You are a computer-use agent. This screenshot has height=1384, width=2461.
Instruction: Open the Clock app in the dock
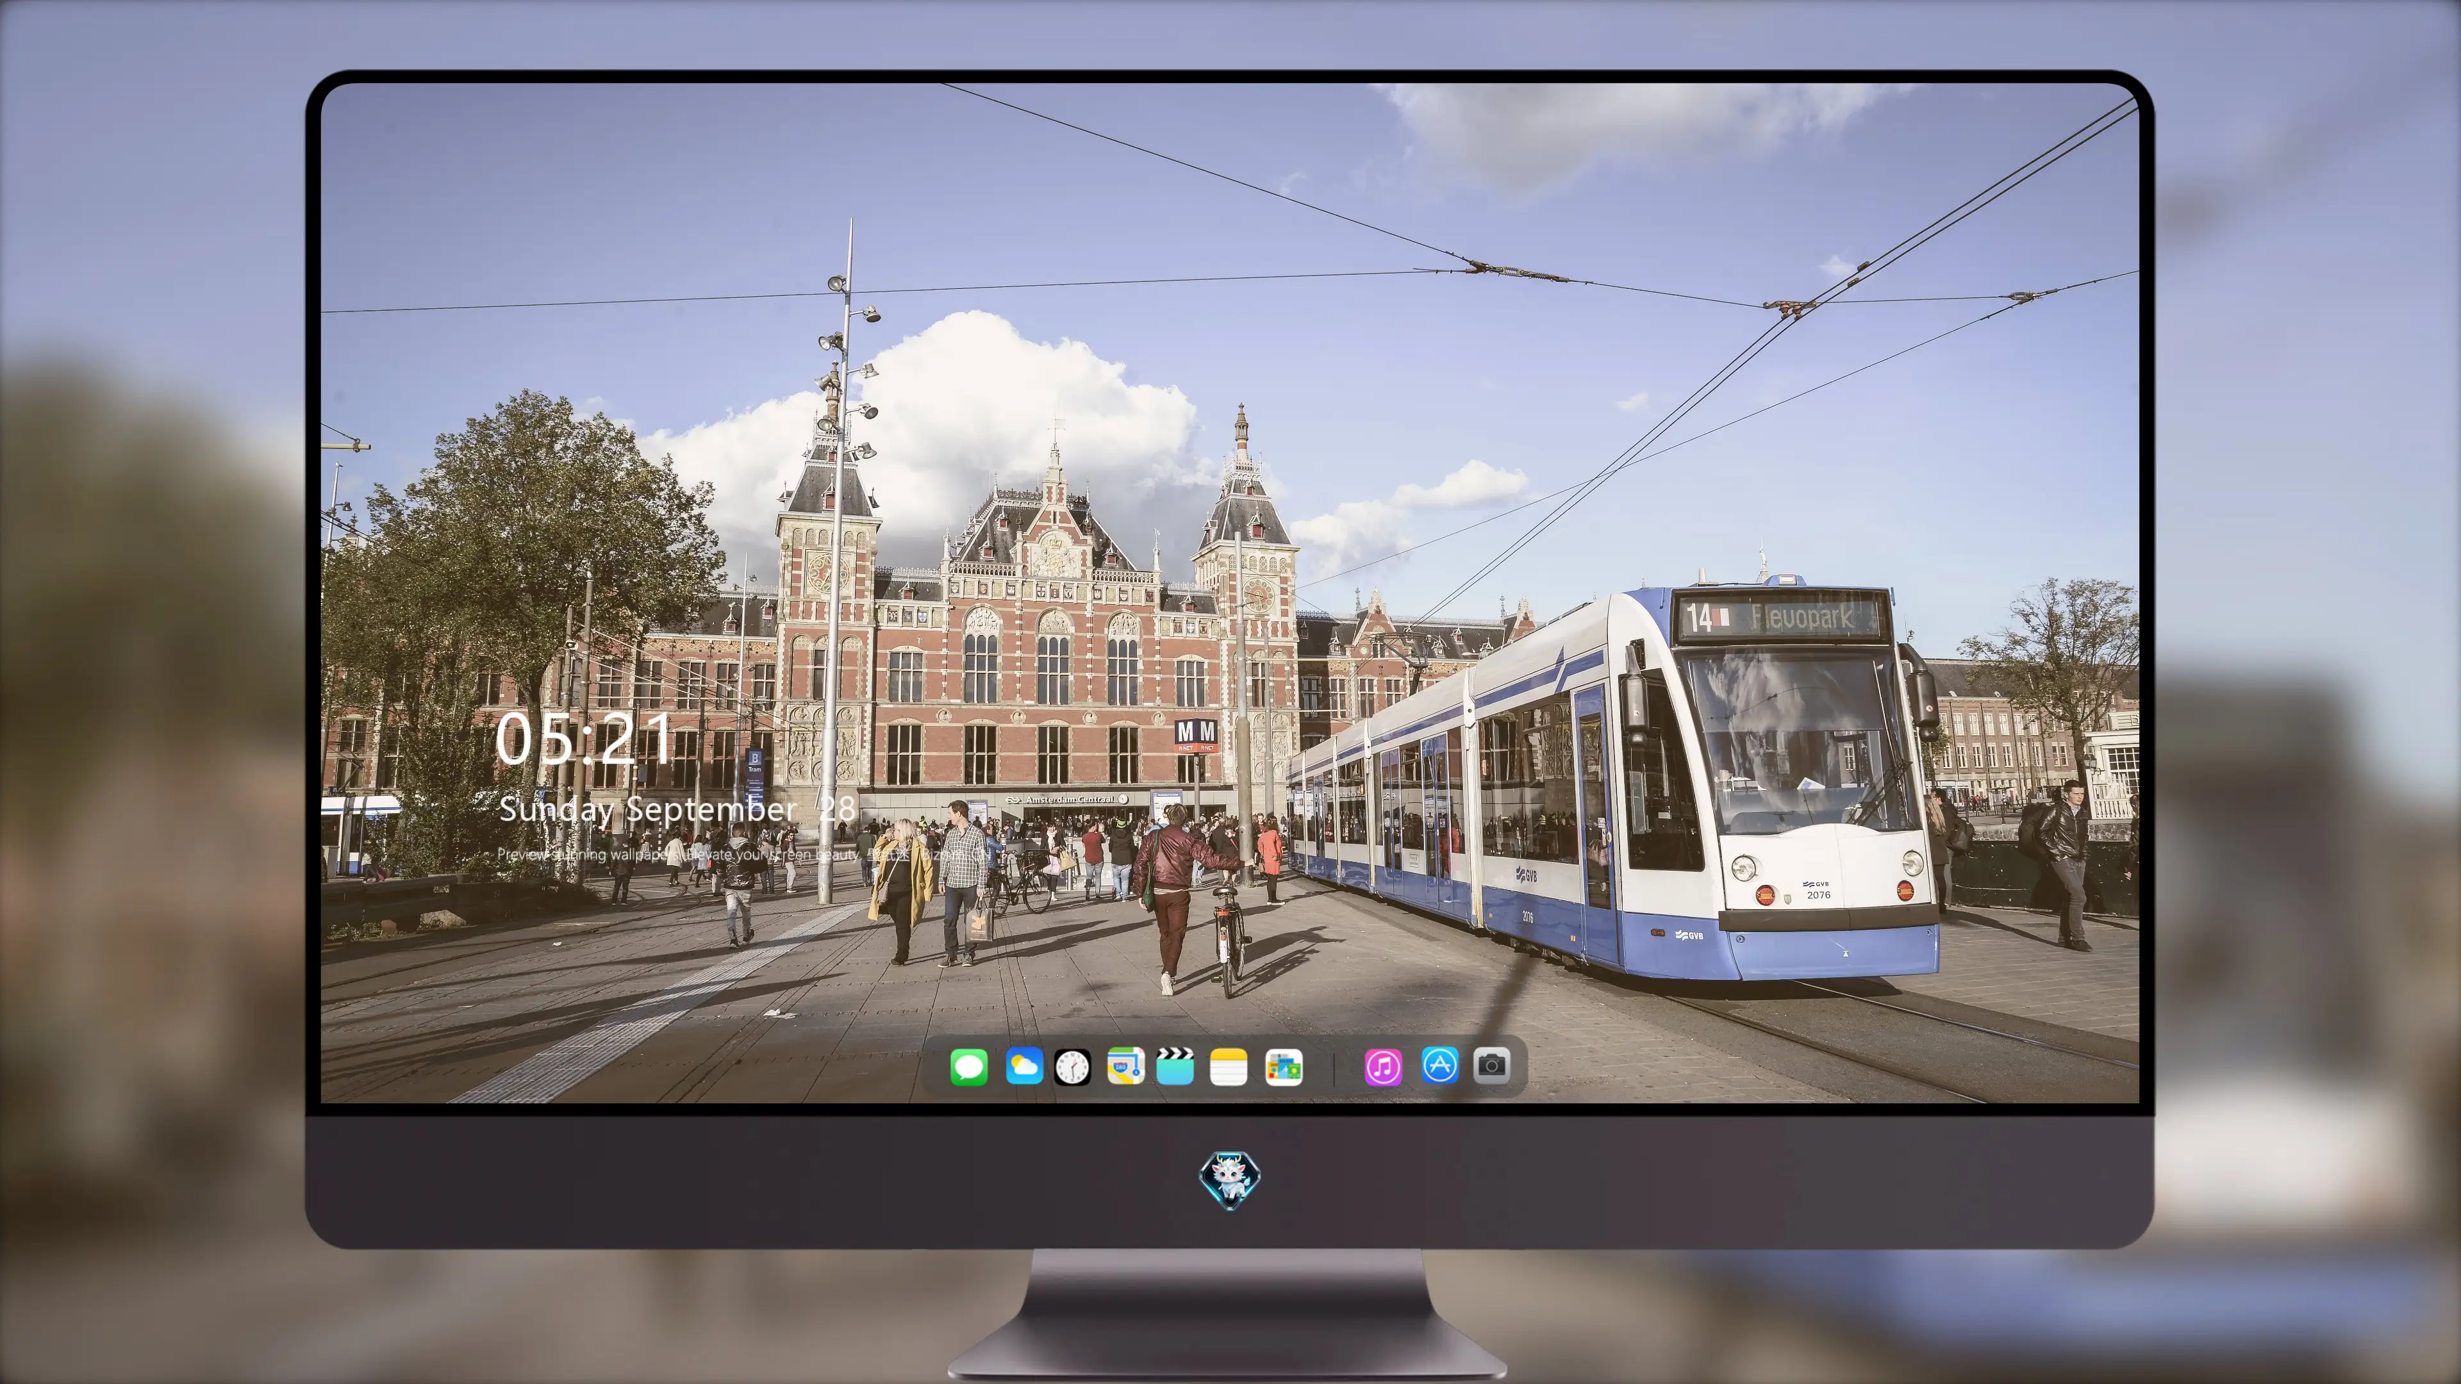[x=1072, y=1066]
